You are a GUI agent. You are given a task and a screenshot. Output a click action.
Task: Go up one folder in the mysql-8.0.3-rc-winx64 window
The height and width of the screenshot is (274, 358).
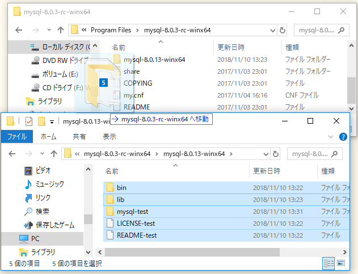[x=61, y=30]
